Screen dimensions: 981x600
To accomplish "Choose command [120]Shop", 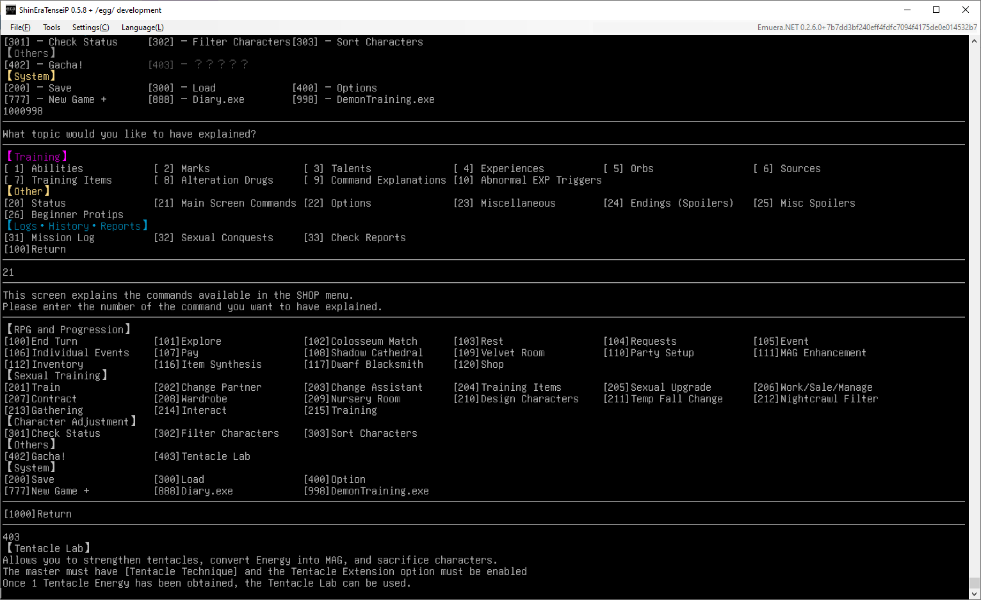I will (478, 365).
